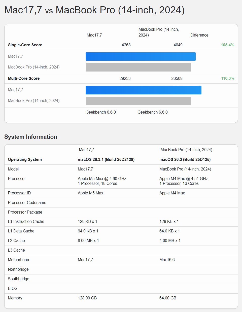
Task: Click Apple M5 Max @ 4.60 GHz
Action: (x=102, y=179)
